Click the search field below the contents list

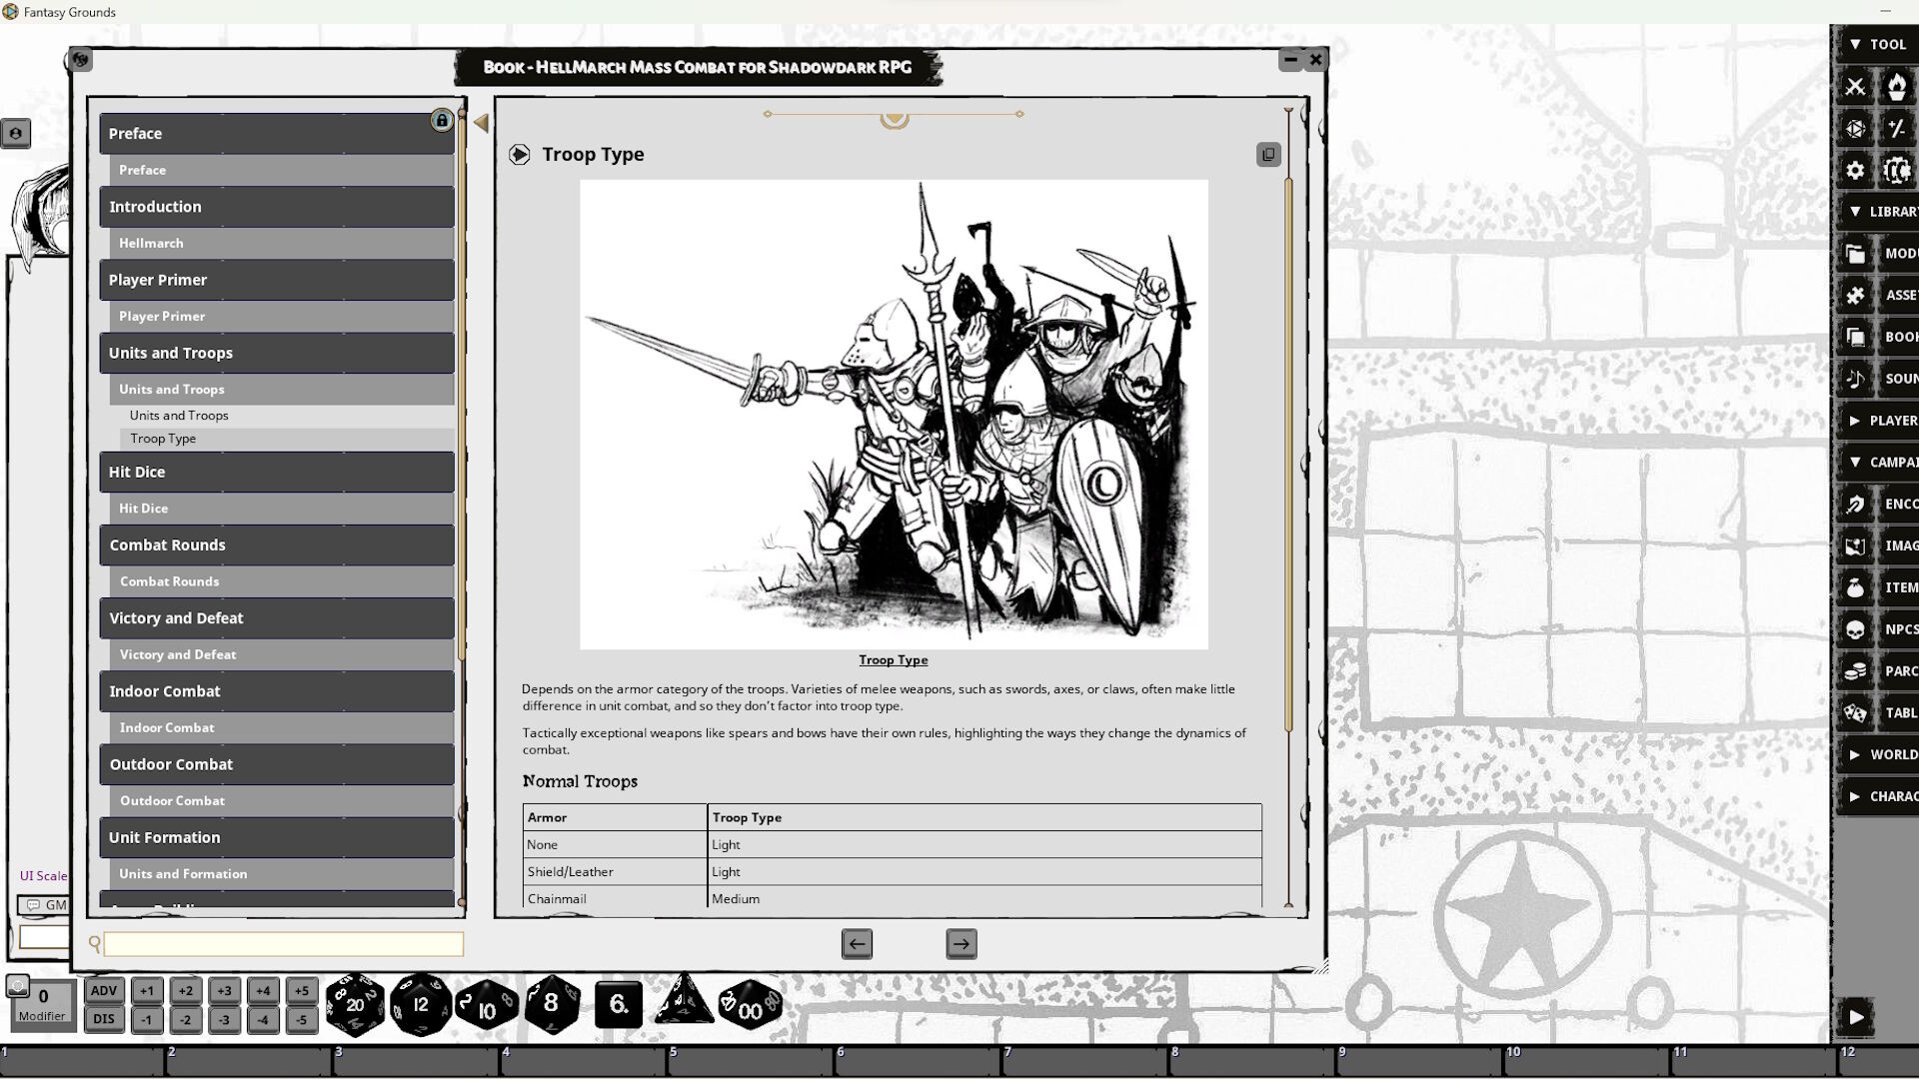click(283, 943)
